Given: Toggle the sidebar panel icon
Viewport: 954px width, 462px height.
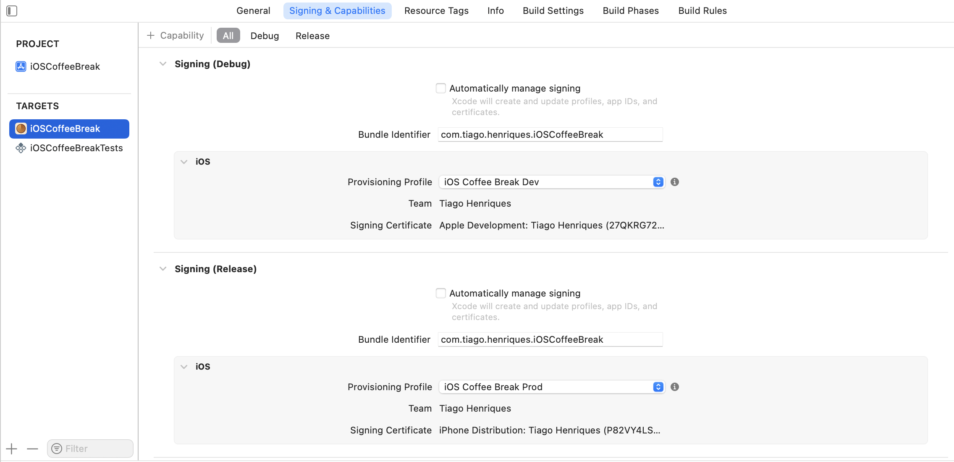Looking at the screenshot, I should pos(12,11).
